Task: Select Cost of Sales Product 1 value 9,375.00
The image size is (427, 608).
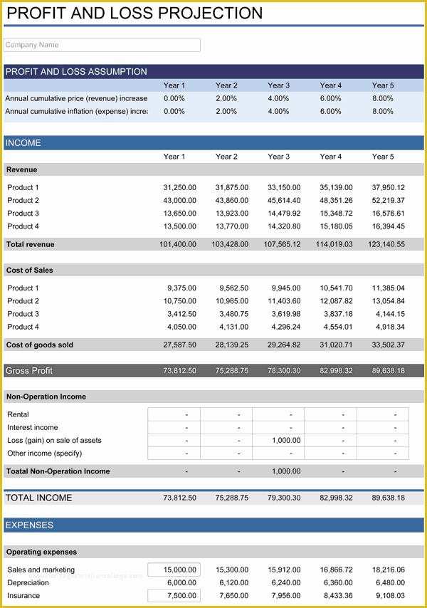Action: tap(181, 288)
